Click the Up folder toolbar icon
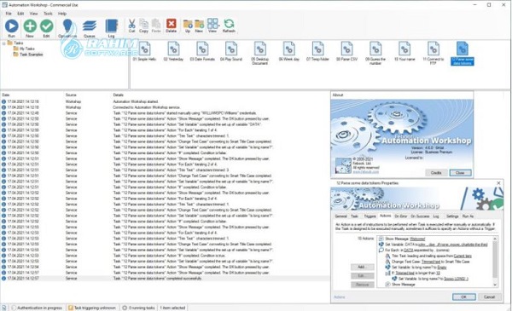 (x=188, y=26)
